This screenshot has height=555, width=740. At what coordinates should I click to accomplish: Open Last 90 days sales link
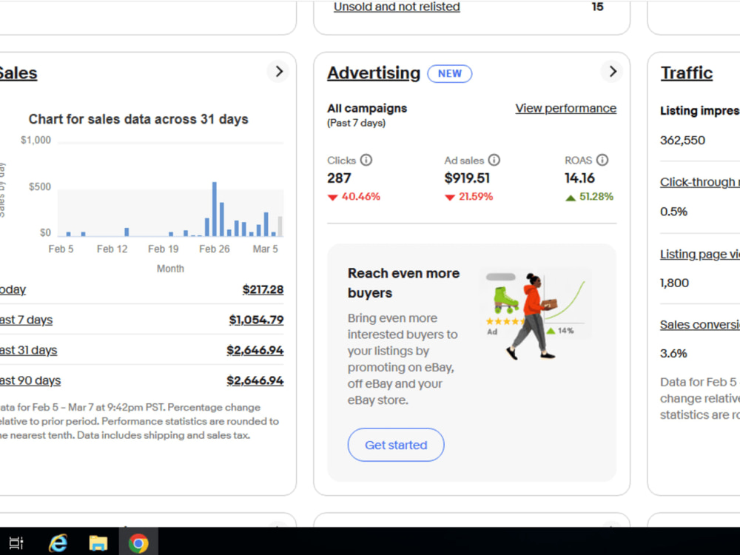click(30, 380)
